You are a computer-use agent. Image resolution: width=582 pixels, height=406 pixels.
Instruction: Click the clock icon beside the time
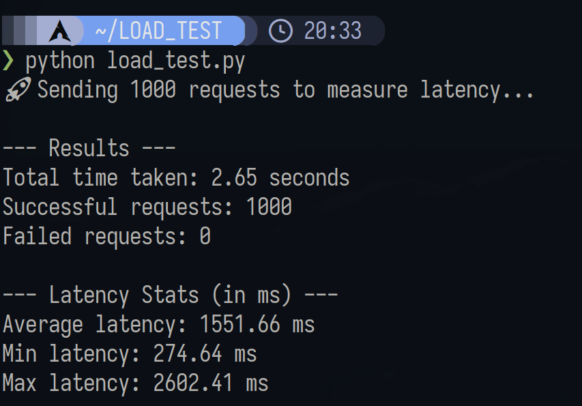(x=280, y=31)
